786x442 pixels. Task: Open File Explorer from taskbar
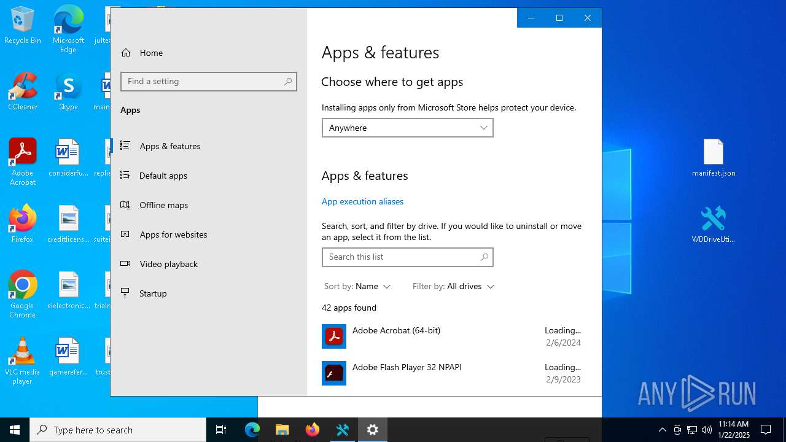click(282, 430)
